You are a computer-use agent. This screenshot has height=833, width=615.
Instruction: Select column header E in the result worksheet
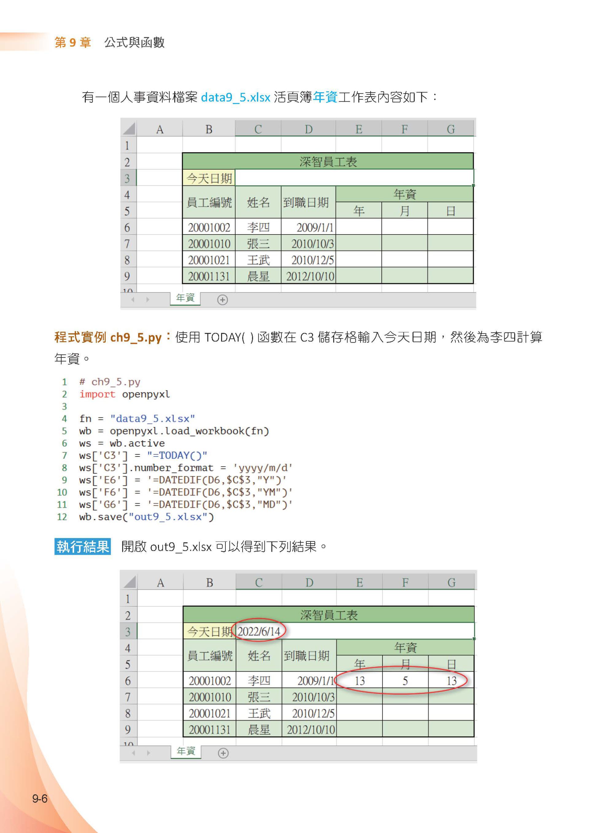pyautogui.click(x=359, y=582)
